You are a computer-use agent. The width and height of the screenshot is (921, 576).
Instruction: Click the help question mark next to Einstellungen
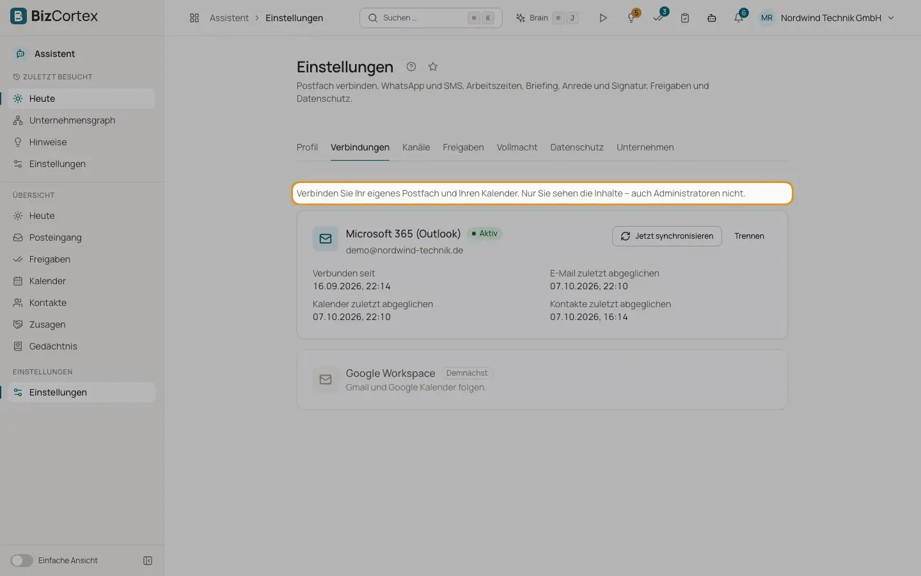(x=411, y=67)
